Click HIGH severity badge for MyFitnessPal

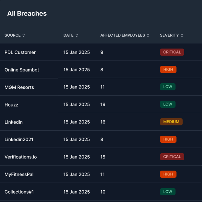tap(168, 174)
